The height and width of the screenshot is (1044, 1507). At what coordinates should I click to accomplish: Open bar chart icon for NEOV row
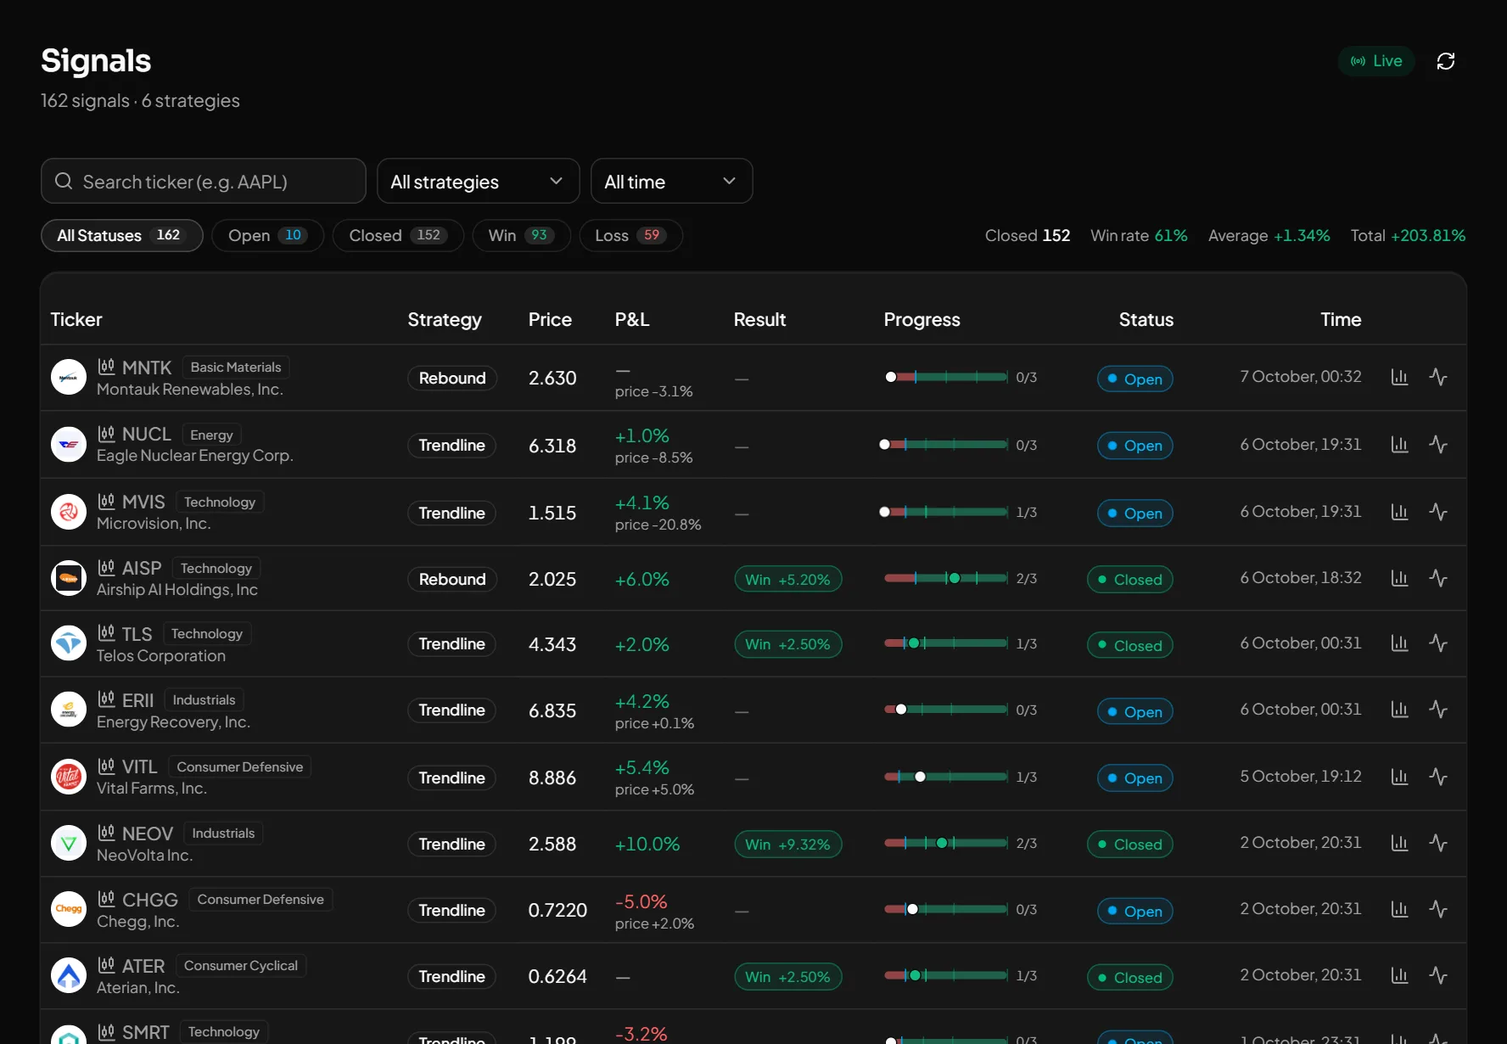tap(1400, 843)
